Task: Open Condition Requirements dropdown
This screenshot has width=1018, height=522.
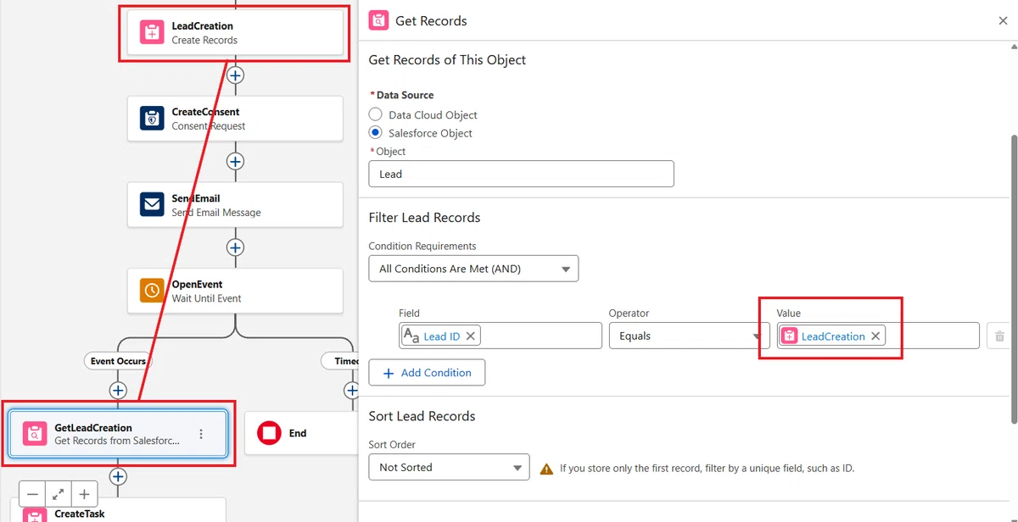Action: pos(473,269)
